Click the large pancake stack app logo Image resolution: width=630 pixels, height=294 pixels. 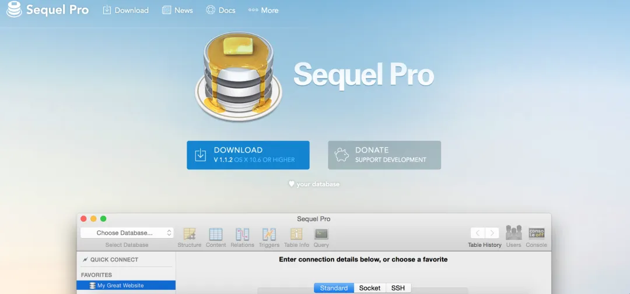[239, 76]
